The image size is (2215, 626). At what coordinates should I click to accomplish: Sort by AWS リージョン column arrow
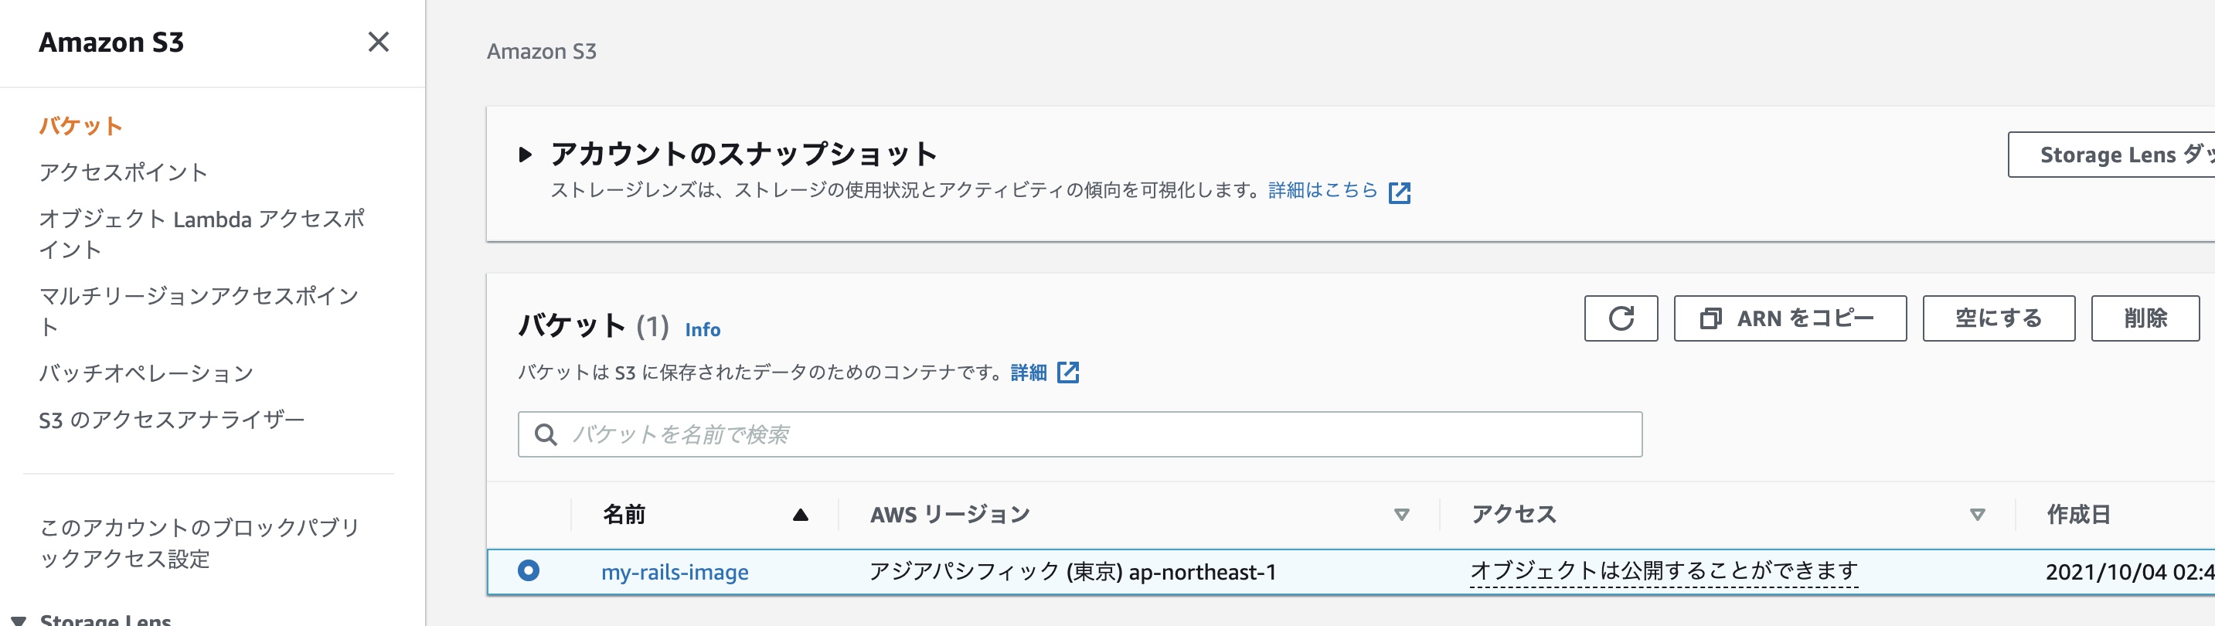(x=1400, y=514)
